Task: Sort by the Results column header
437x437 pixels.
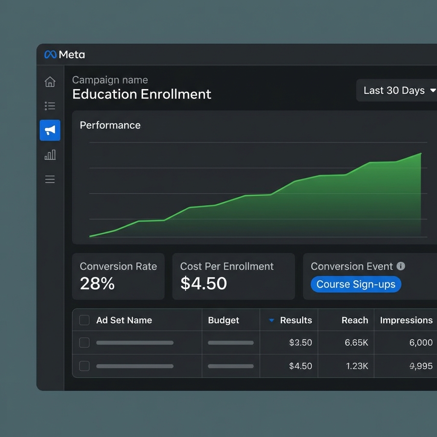Action: point(296,320)
